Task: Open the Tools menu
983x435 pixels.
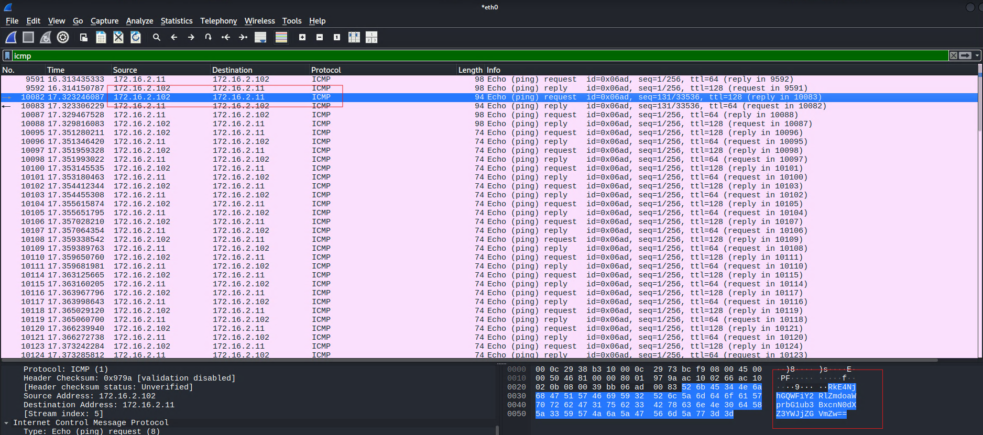Action: pos(292,21)
